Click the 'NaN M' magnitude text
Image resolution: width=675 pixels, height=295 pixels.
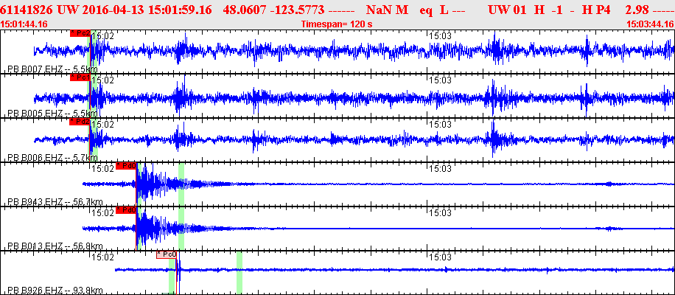pyautogui.click(x=387, y=10)
